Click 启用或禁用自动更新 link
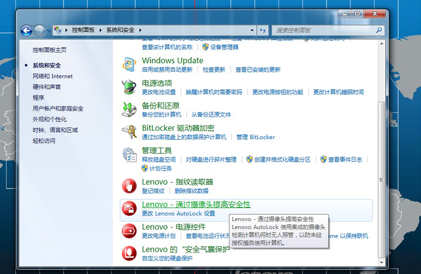Screen dimensions: 421x274 [x=167, y=70]
